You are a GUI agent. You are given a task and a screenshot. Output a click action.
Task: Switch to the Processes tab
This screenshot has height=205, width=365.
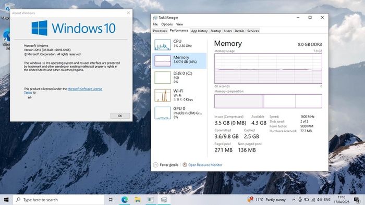160,31
